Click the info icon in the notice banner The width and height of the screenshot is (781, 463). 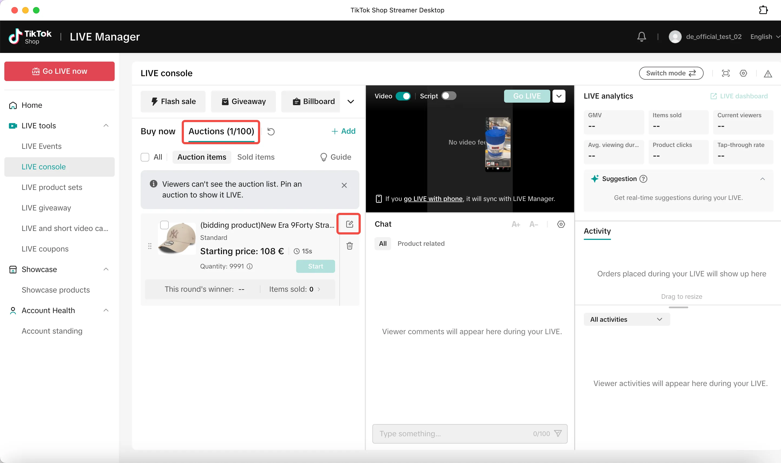153,184
